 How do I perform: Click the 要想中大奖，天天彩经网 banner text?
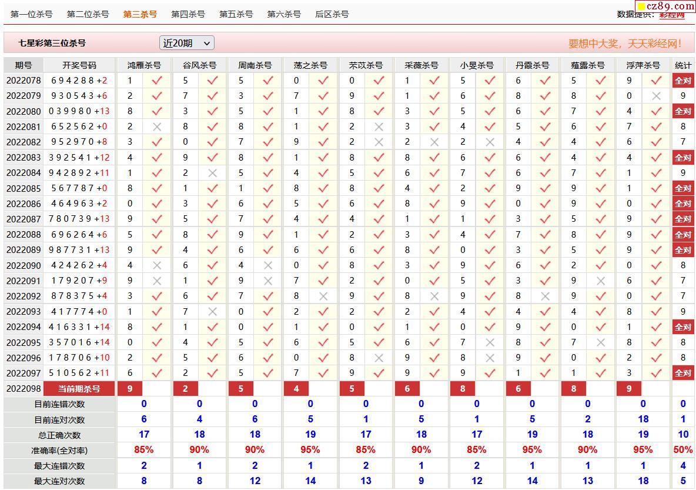click(625, 44)
